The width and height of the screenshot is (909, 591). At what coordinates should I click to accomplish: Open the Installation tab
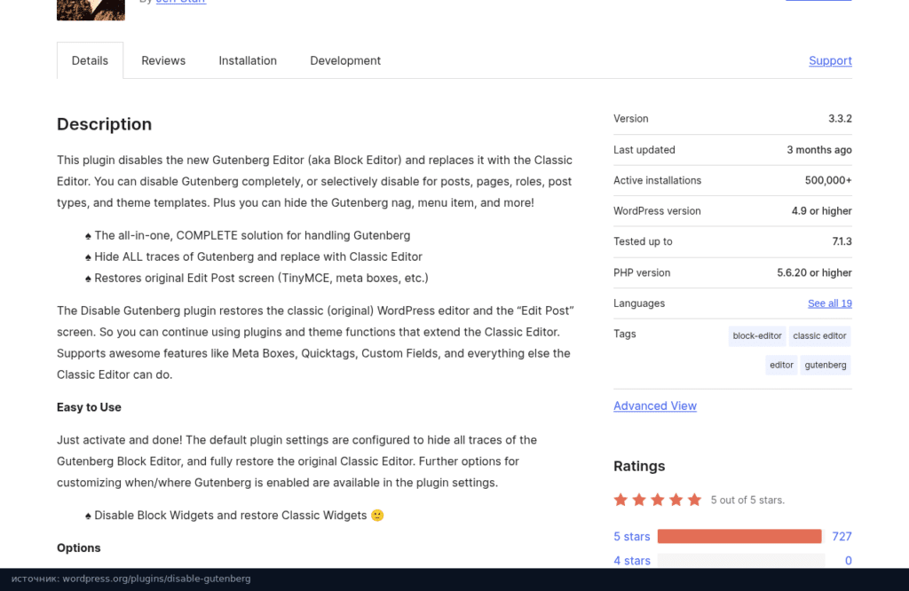coord(248,60)
